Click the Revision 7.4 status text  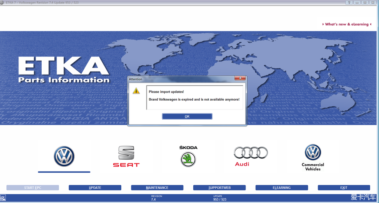click(156, 198)
